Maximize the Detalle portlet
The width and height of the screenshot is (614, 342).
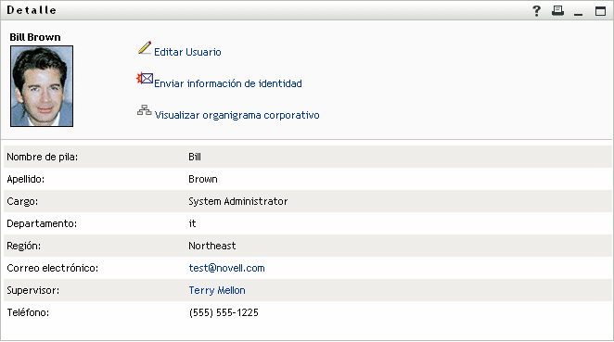(600, 11)
